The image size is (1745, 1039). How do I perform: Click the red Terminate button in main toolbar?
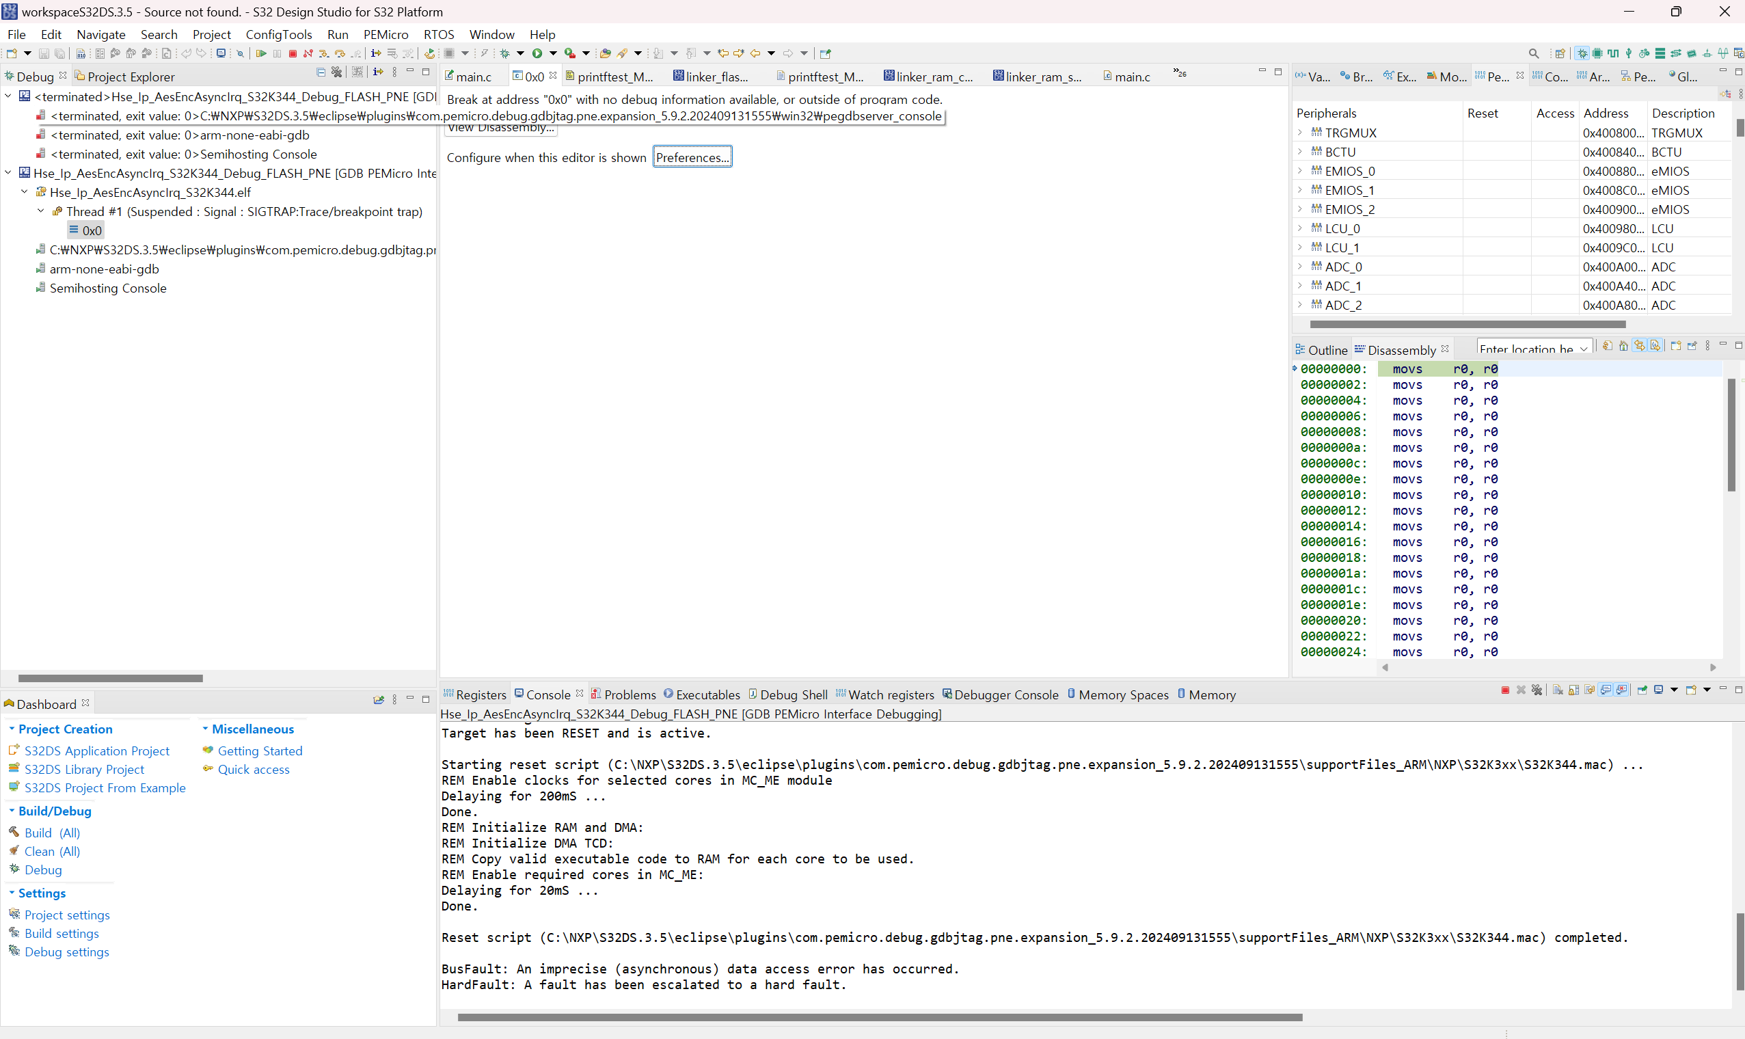(293, 53)
